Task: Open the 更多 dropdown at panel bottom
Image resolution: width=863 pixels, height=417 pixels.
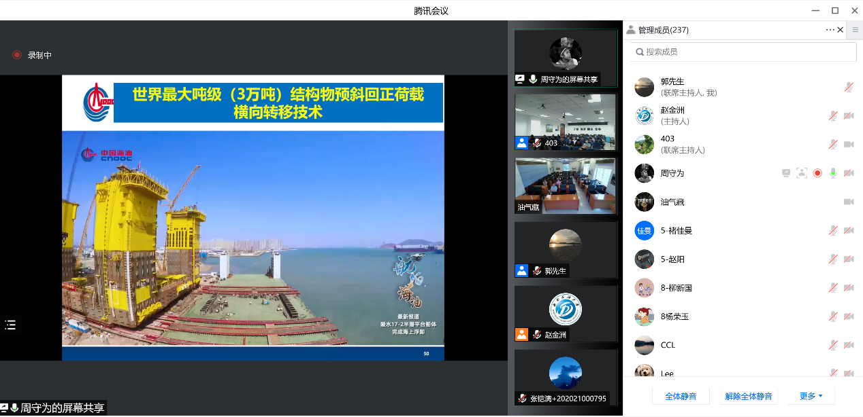Action: (x=809, y=395)
